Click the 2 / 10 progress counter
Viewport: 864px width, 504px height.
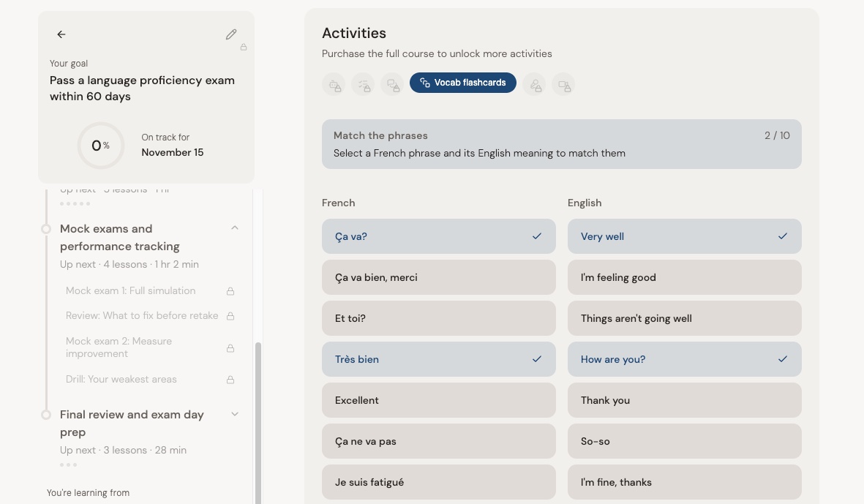click(777, 135)
